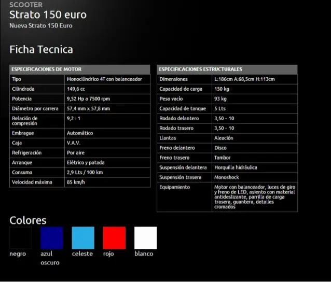
Task: Click the 'Arranque' row label
Action: click(x=22, y=162)
